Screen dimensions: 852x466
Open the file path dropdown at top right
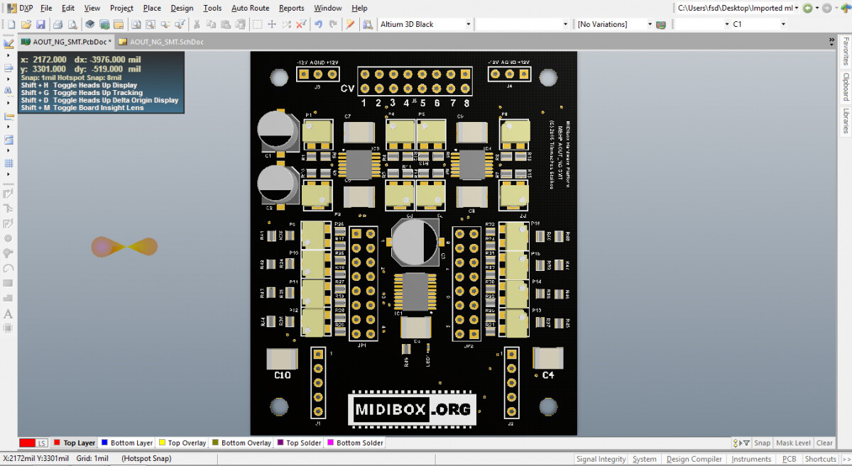pyautogui.click(x=797, y=8)
